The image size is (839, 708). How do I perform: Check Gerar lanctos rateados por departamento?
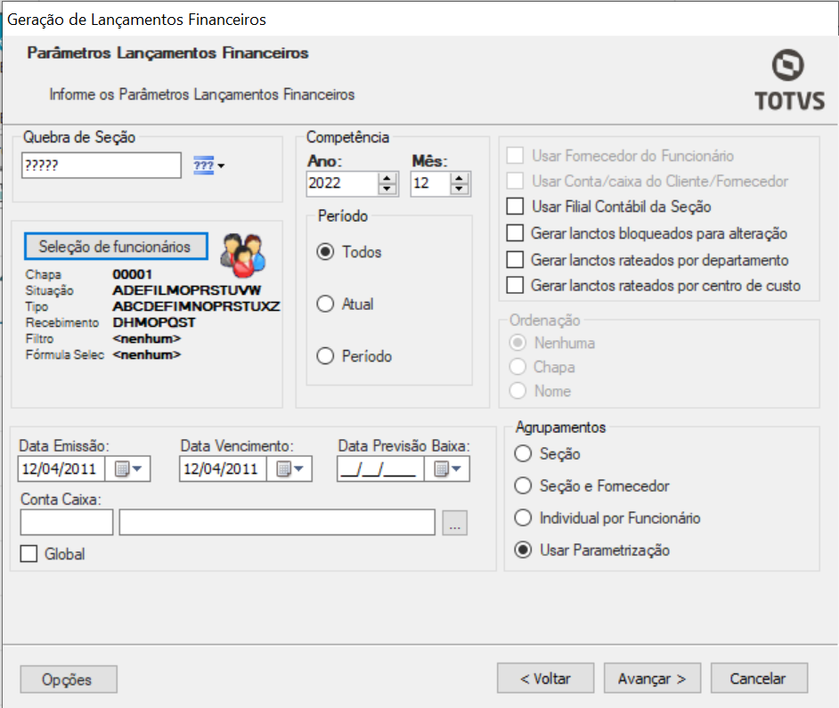[516, 259]
